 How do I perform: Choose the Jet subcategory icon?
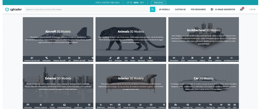click(69, 58)
